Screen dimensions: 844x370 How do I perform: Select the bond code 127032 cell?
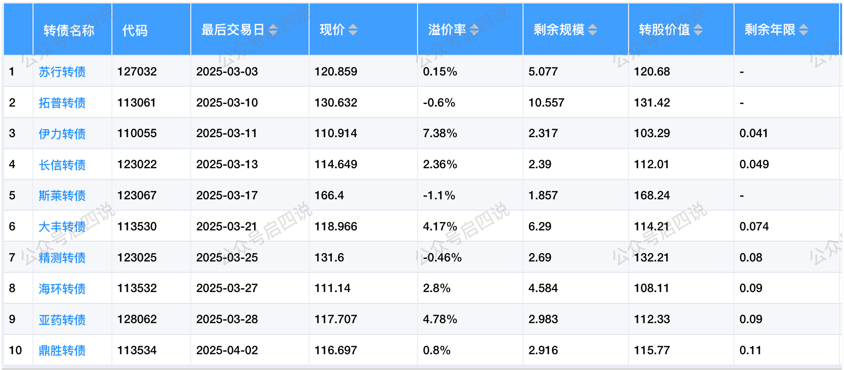137,72
